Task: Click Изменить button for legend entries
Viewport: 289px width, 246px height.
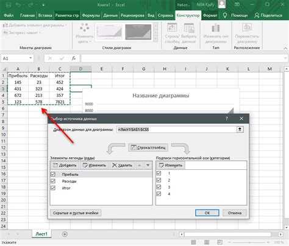Action: [95, 166]
